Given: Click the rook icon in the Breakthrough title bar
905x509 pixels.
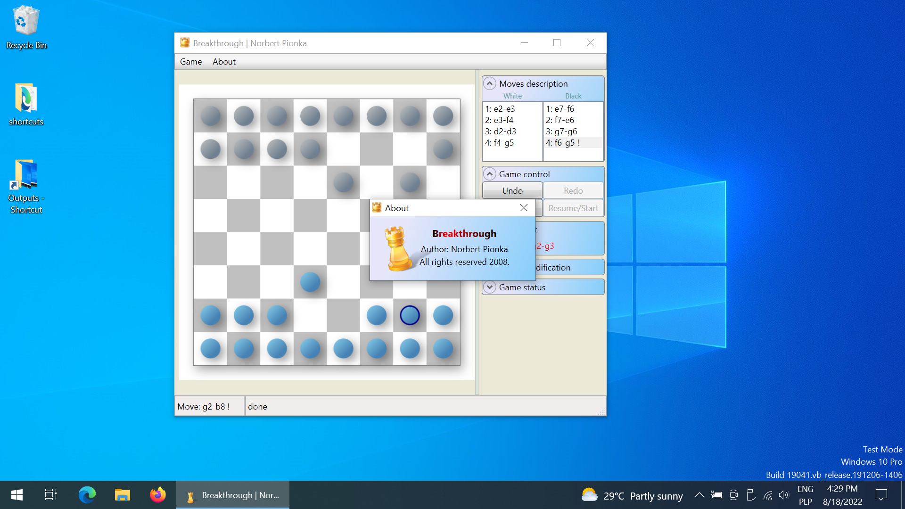Looking at the screenshot, I should point(185,42).
